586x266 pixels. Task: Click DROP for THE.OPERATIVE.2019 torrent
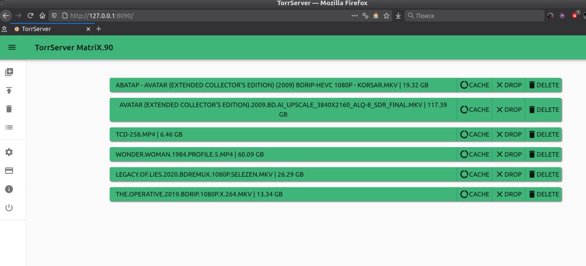coord(509,194)
